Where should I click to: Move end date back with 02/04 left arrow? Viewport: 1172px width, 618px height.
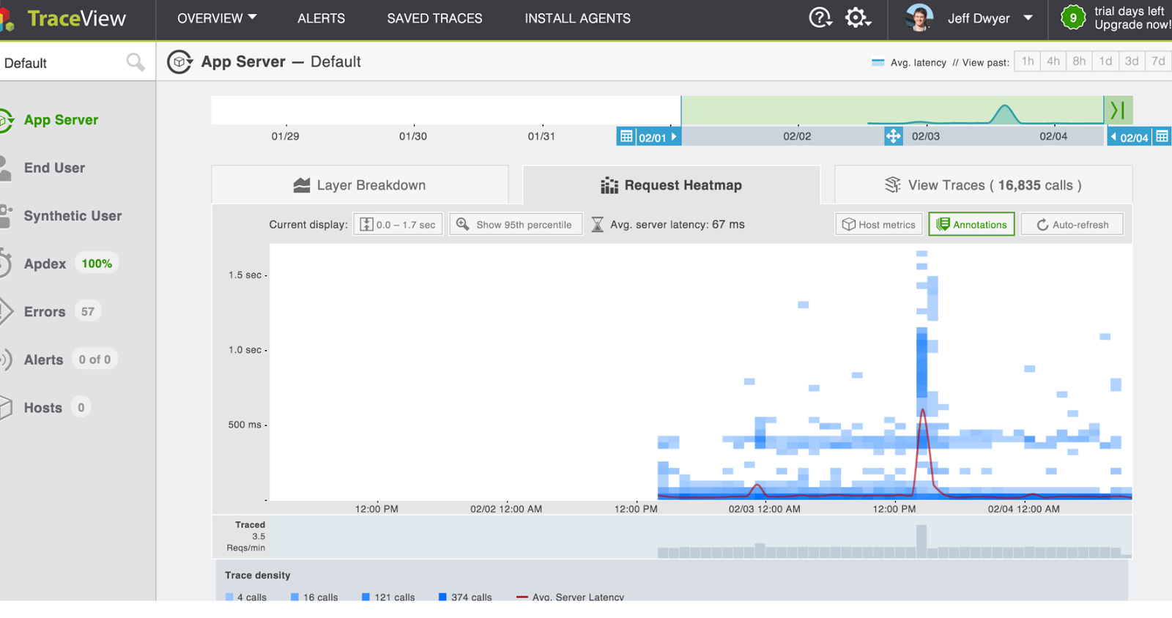click(x=1113, y=137)
